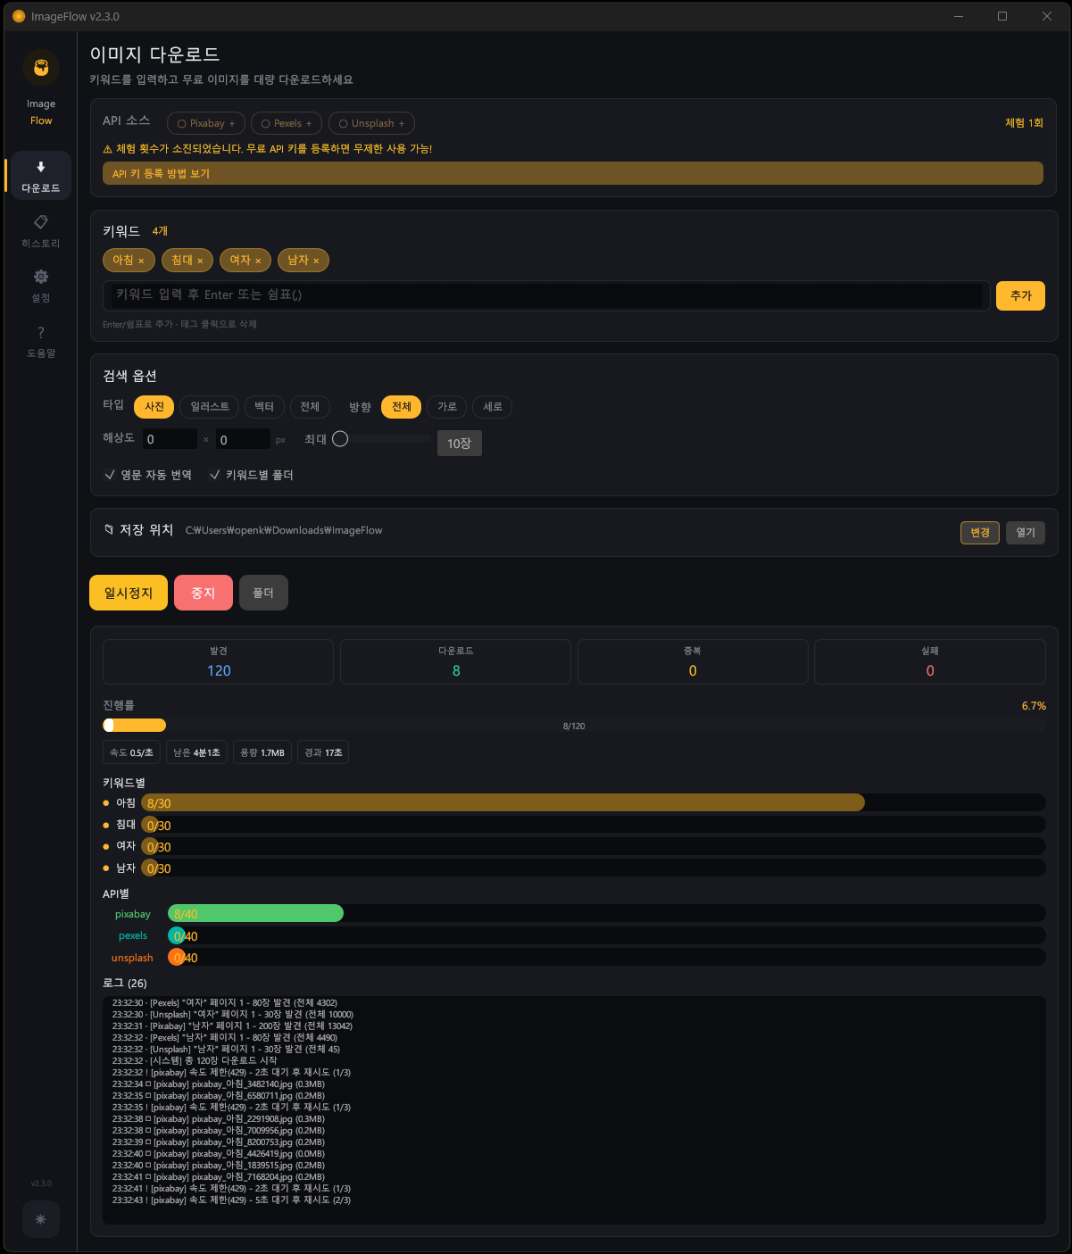The height and width of the screenshot is (1254, 1072).
Task: Click the keyword input text field
Action: pyautogui.click(x=546, y=295)
